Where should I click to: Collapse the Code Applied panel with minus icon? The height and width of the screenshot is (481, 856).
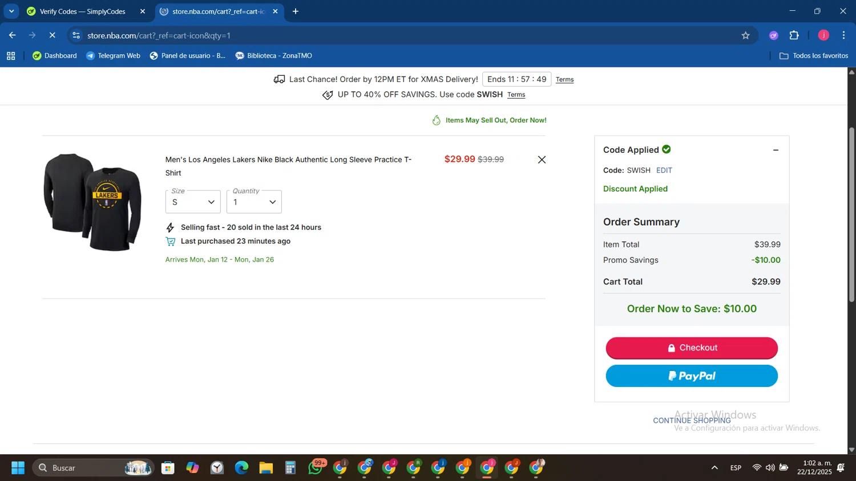776,150
